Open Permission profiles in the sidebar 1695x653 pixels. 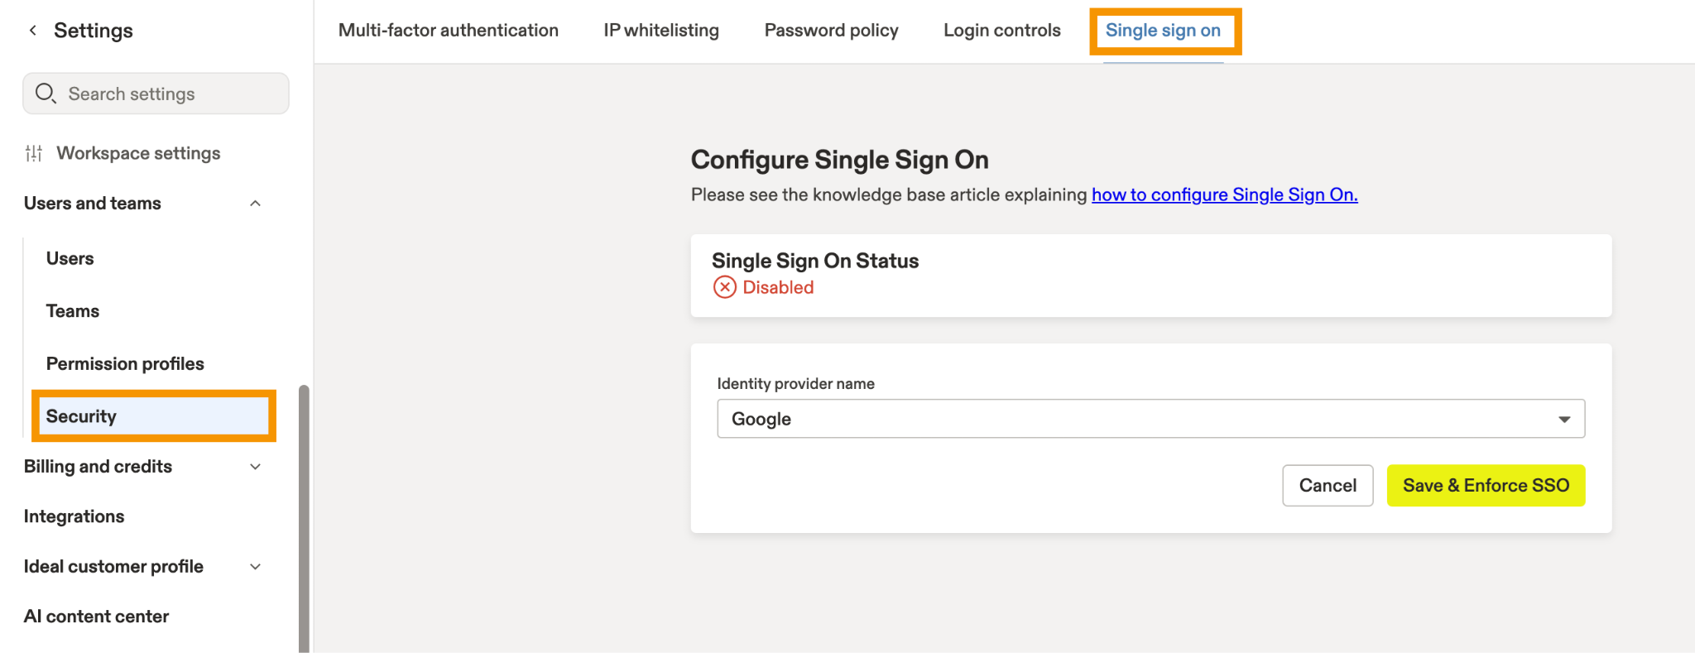click(x=125, y=363)
